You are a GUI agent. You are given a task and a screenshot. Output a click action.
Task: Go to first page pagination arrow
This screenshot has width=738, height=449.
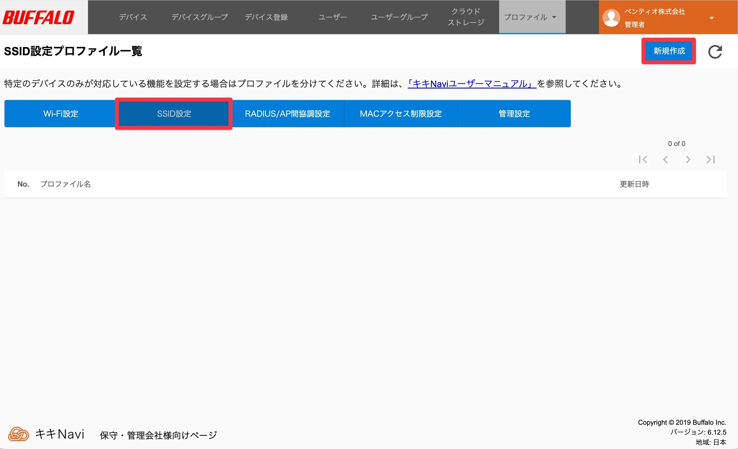tap(643, 160)
